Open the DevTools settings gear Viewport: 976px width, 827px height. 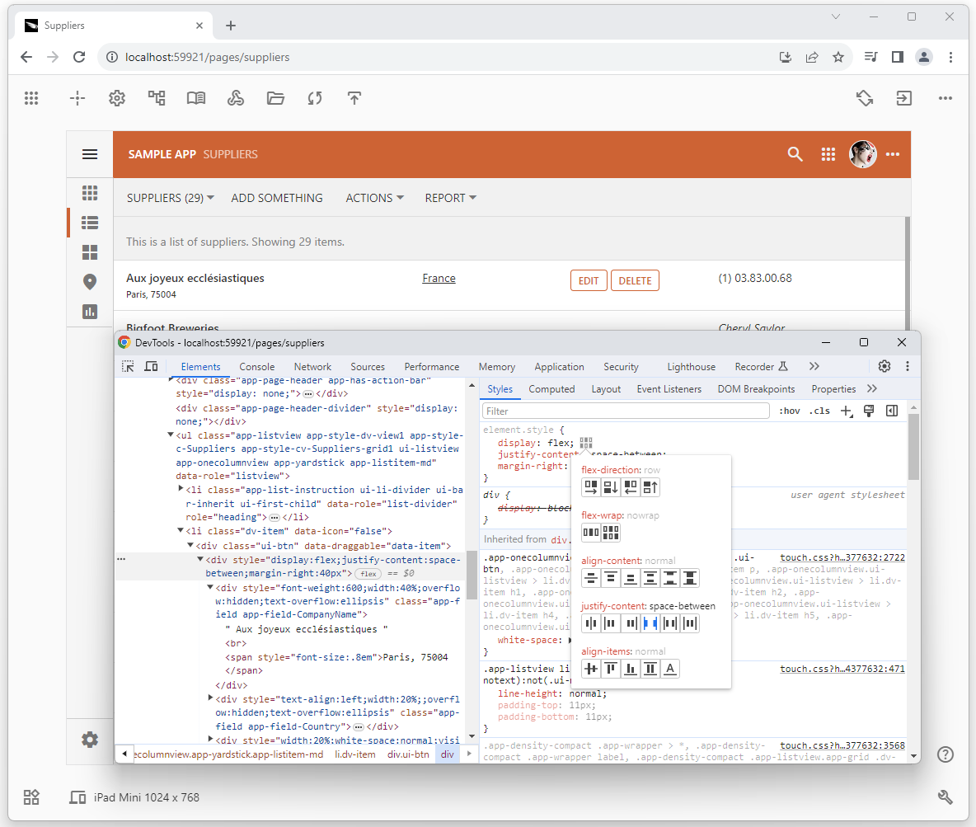click(884, 366)
